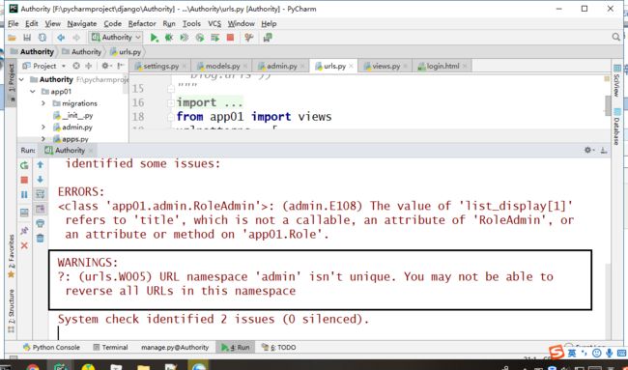Open the Refactor menu
The image size is (628, 370).
(x=142, y=23)
